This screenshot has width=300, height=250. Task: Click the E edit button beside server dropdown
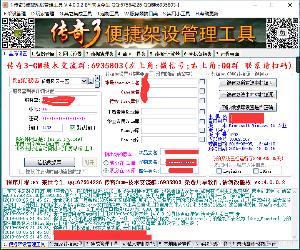90,81
